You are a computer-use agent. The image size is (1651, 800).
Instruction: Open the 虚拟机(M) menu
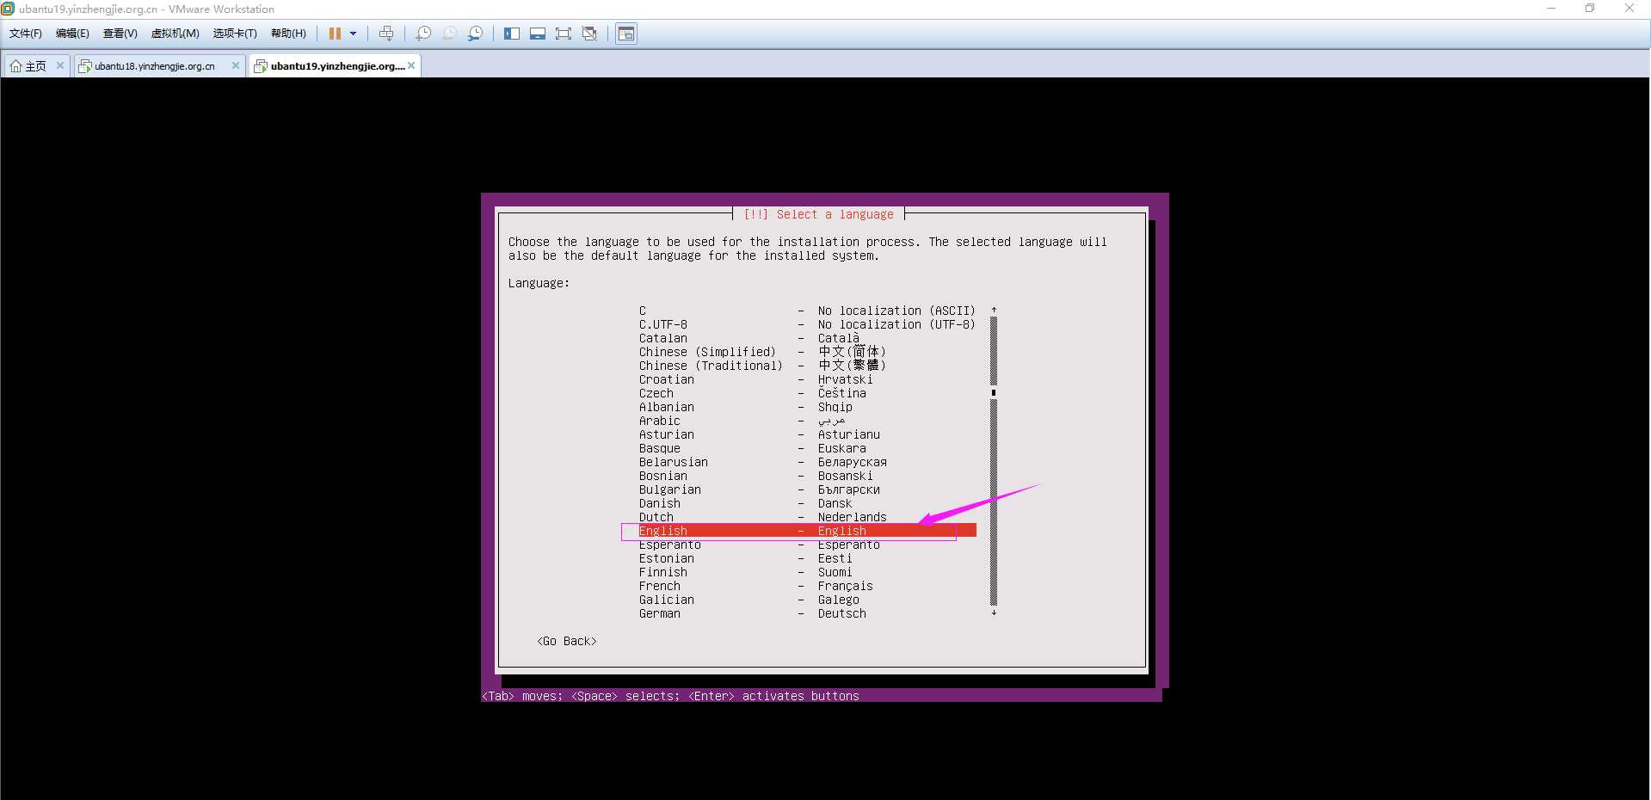point(175,34)
